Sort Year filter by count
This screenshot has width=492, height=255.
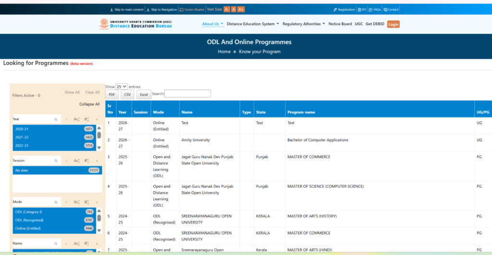coord(86,119)
